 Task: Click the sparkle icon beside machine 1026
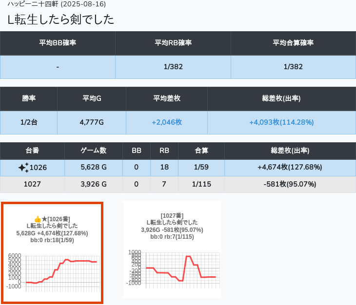[x=23, y=168]
